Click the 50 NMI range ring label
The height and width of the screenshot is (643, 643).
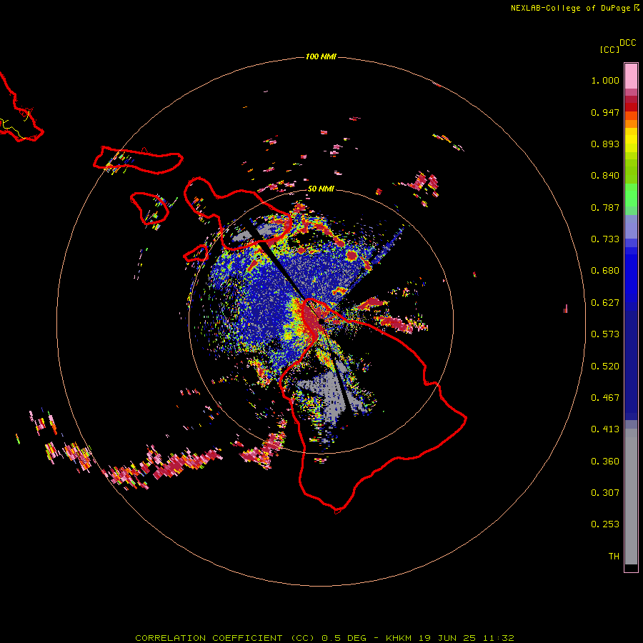pos(321,189)
